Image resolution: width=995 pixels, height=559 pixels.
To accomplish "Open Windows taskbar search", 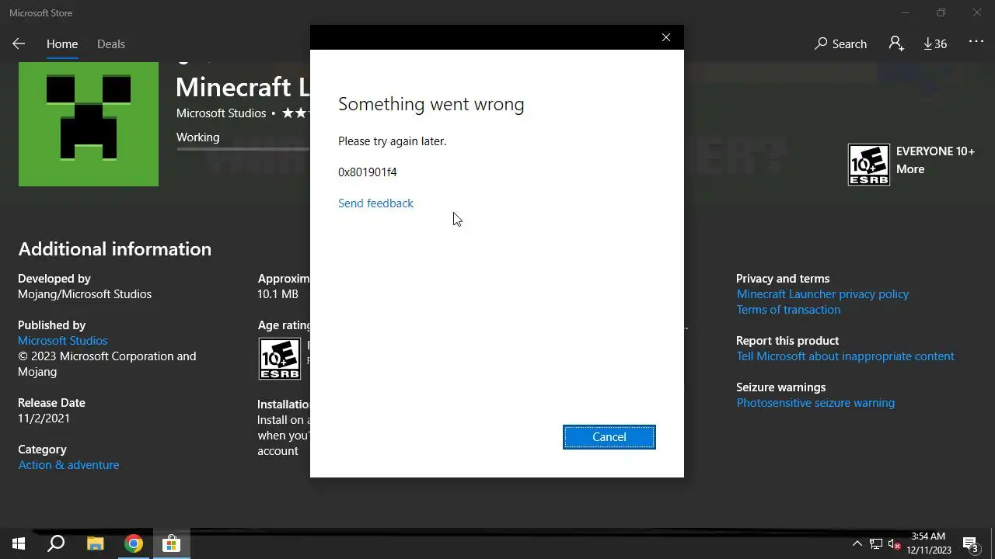I will pyautogui.click(x=56, y=544).
